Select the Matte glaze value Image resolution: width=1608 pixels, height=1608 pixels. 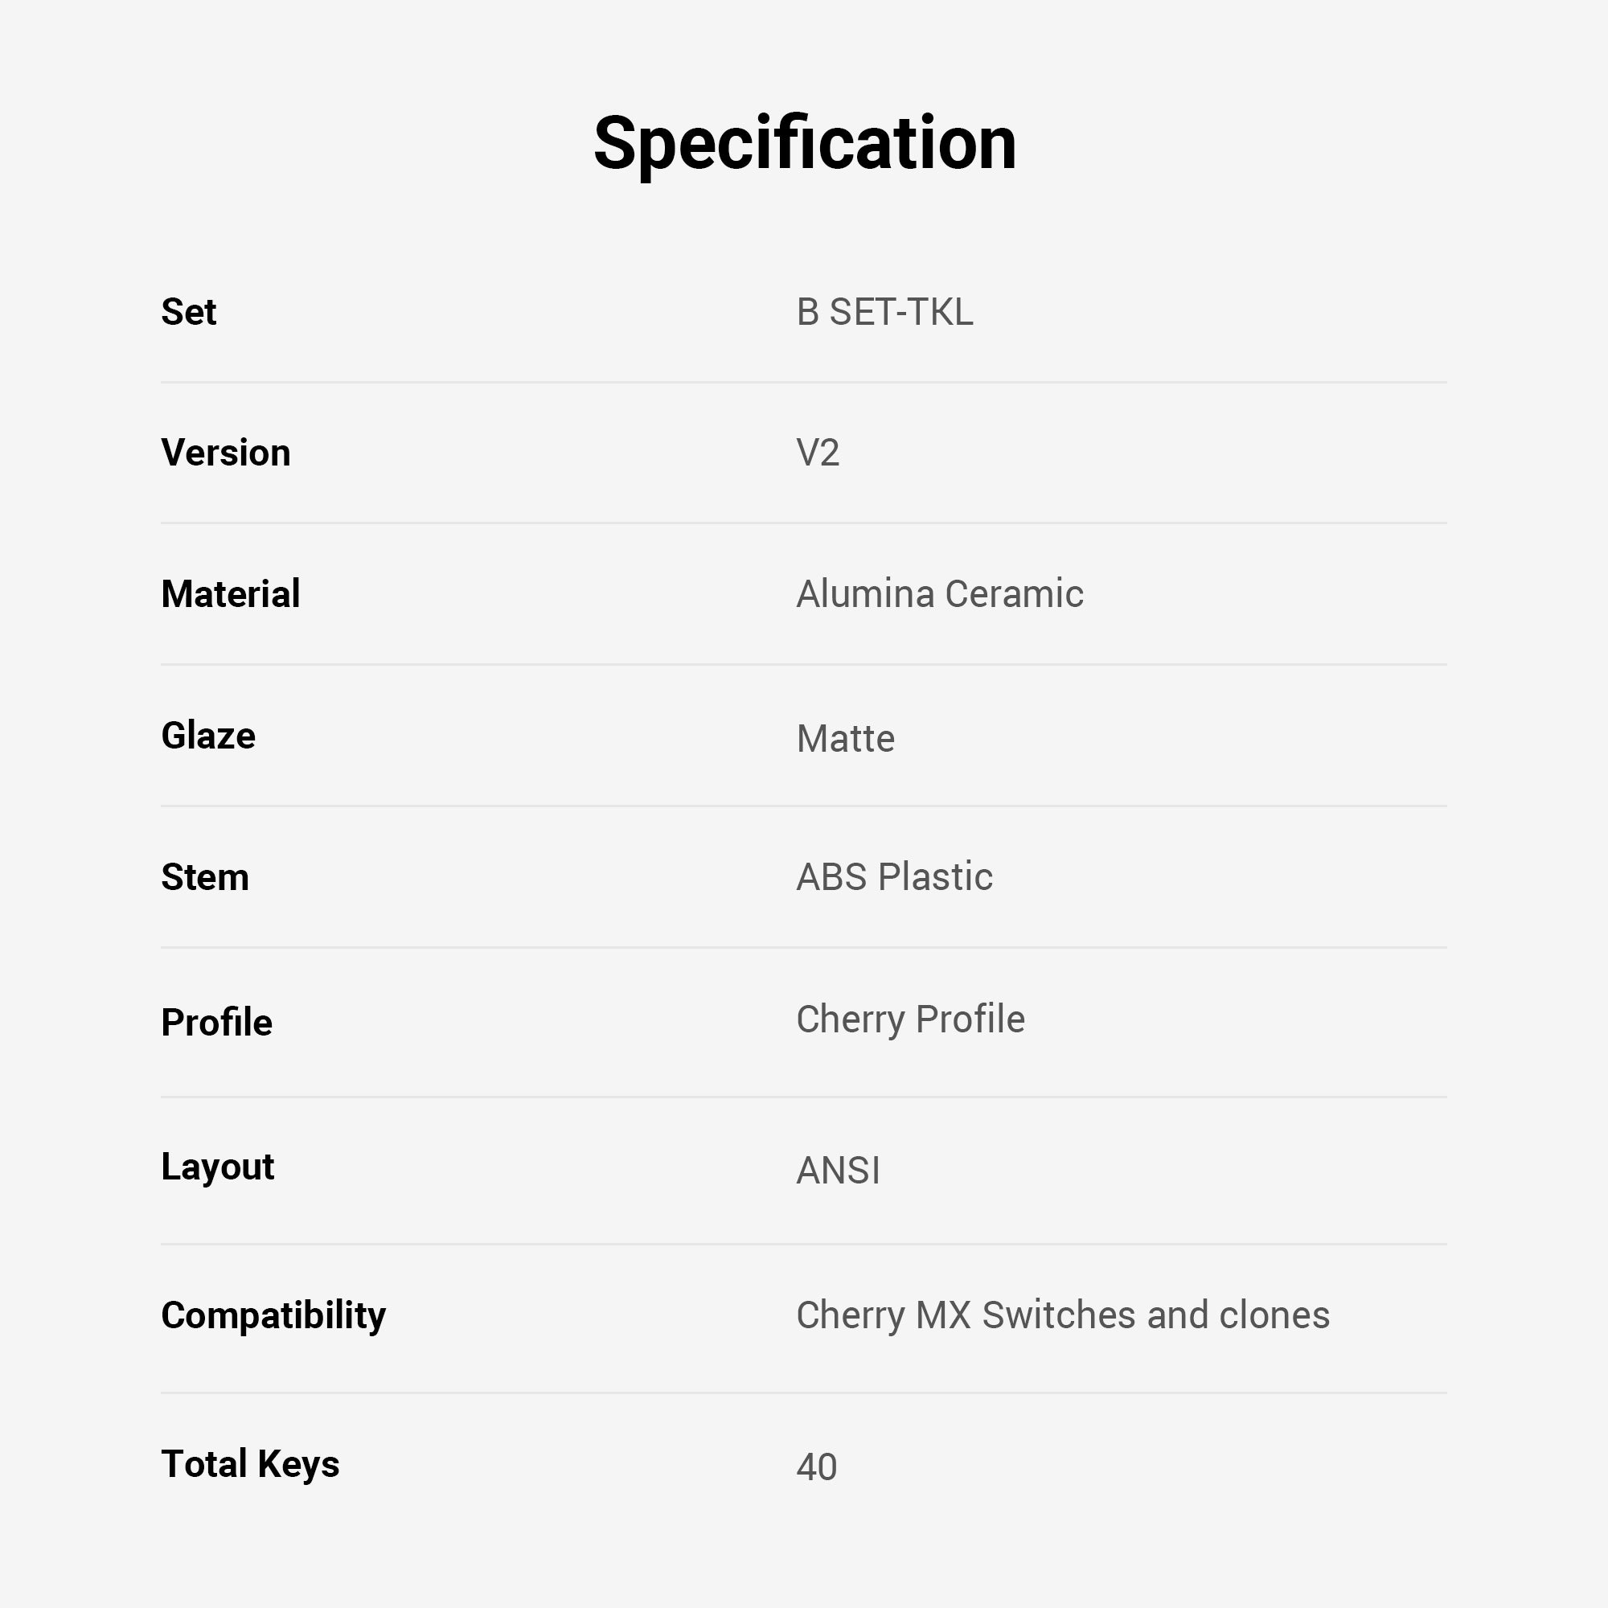tap(845, 738)
